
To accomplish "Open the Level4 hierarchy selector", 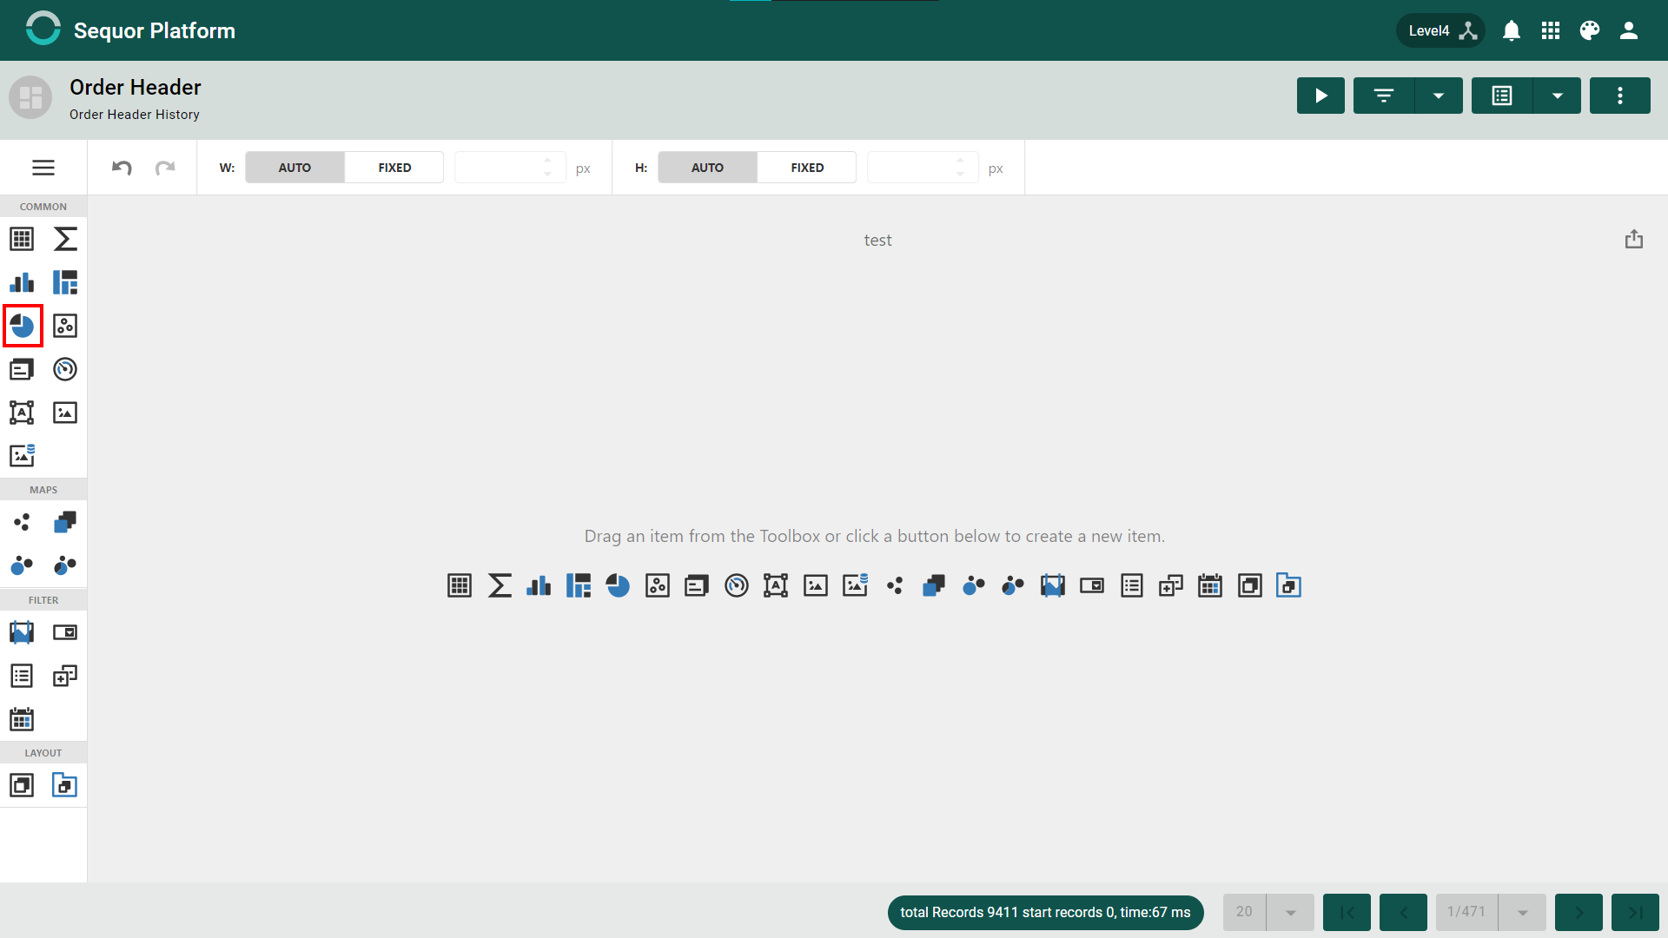I will (x=1441, y=30).
